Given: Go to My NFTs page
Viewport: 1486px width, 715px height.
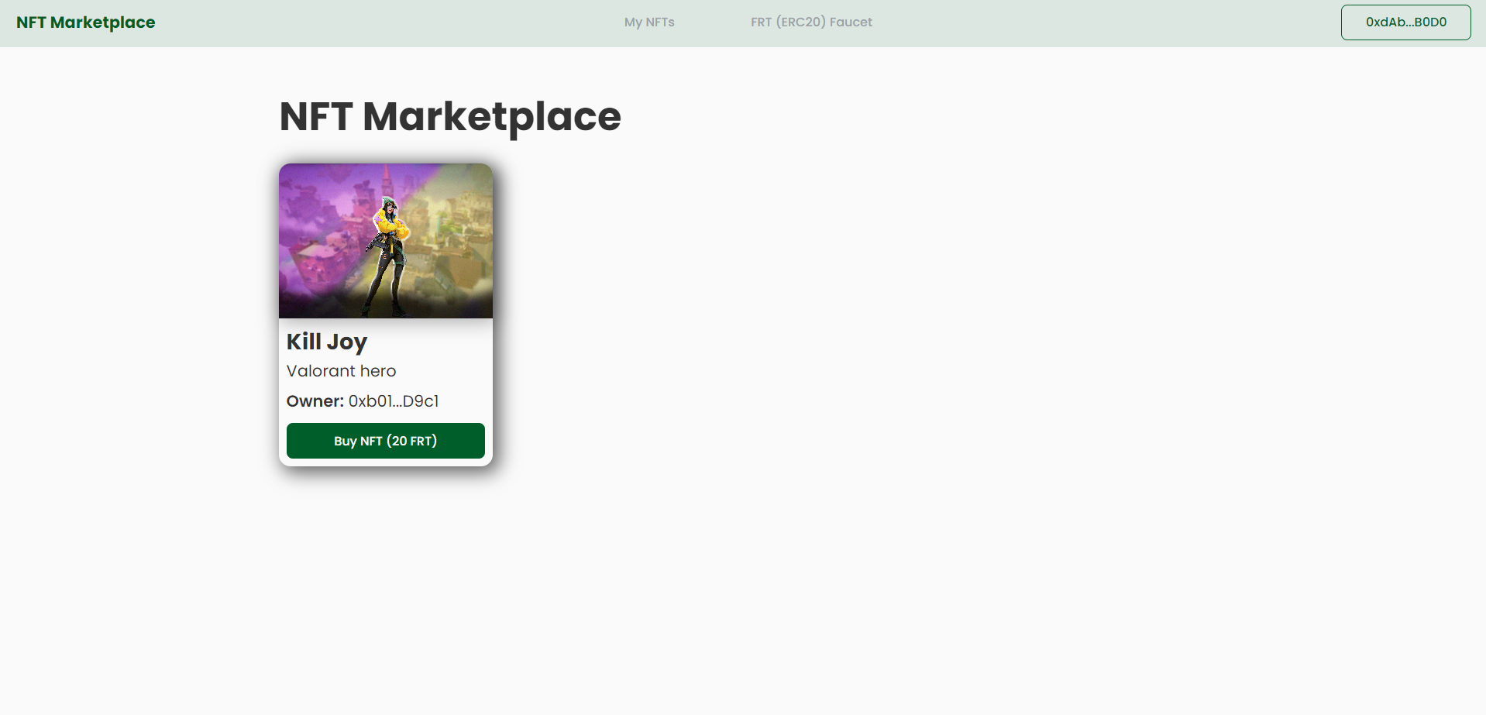Looking at the screenshot, I should pyautogui.click(x=649, y=22).
